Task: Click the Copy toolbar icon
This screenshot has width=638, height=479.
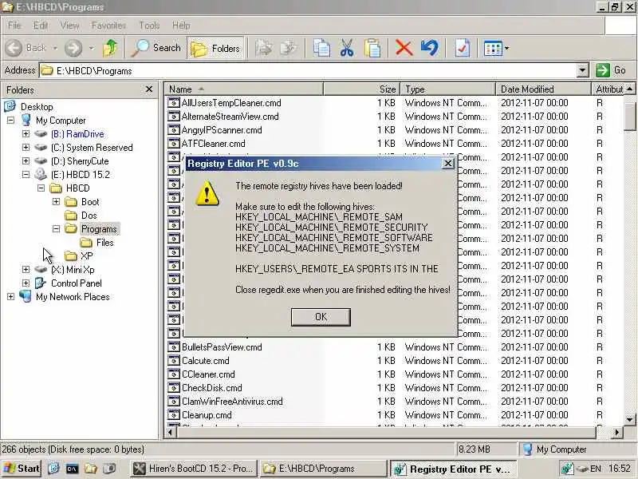Action: tap(321, 48)
